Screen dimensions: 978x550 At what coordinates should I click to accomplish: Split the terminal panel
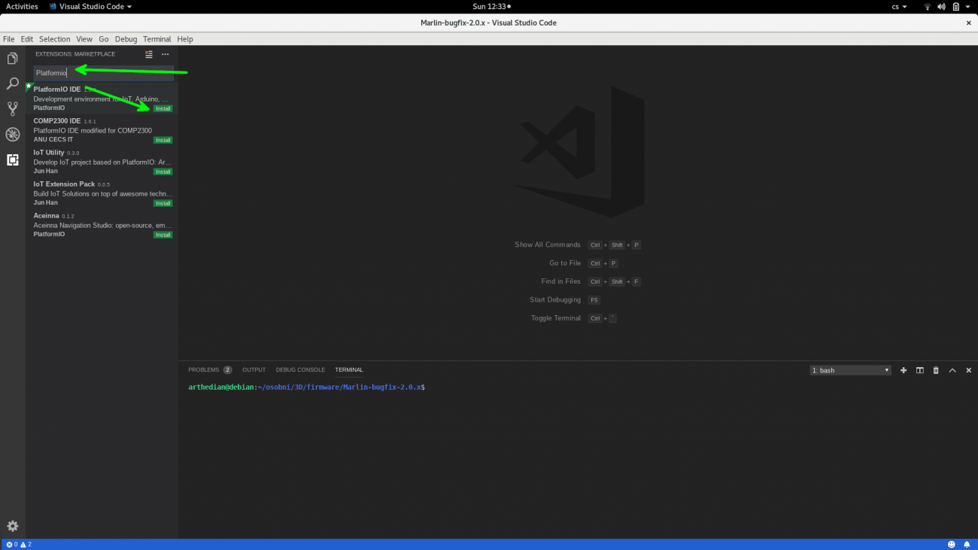(919, 370)
